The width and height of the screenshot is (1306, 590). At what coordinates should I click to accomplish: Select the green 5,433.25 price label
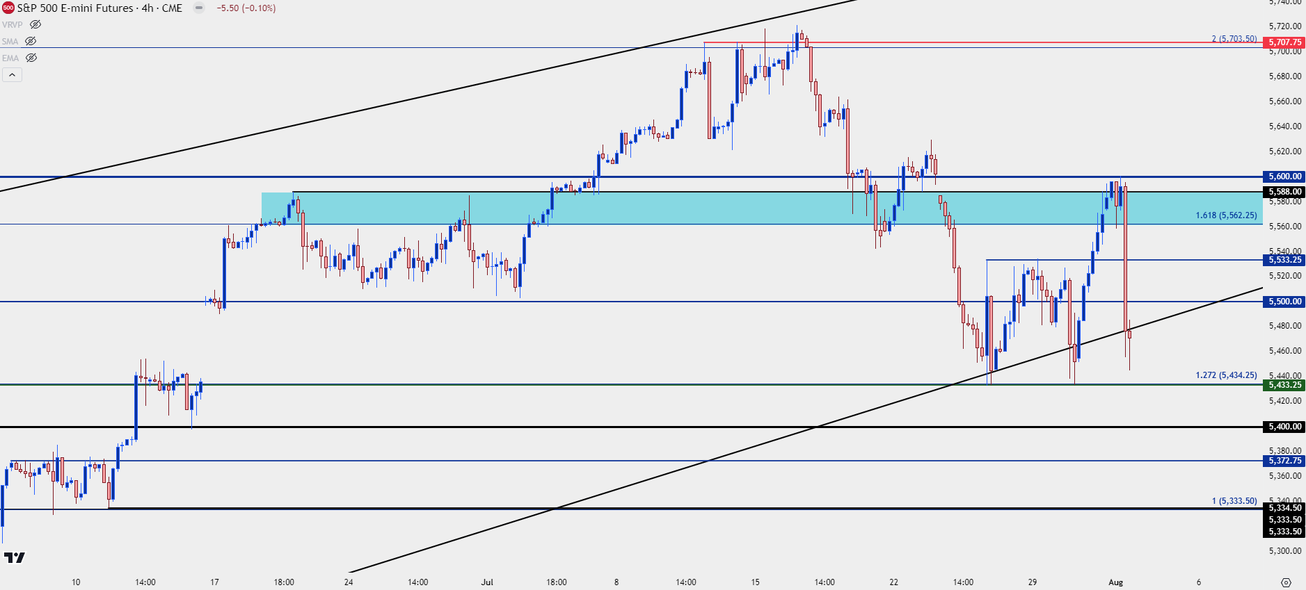pos(1284,385)
